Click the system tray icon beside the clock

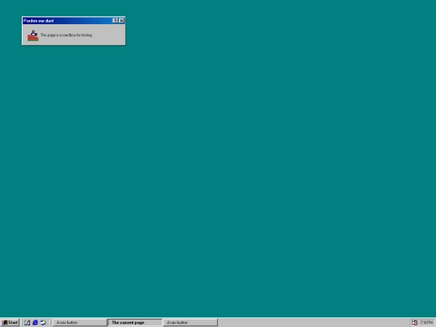click(414, 322)
